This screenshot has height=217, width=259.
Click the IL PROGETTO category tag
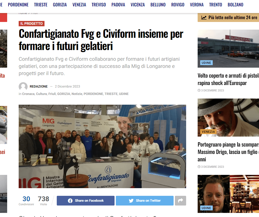(31, 23)
